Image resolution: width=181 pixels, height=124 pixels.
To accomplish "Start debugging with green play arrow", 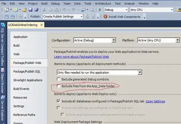I will click(100, 10).
